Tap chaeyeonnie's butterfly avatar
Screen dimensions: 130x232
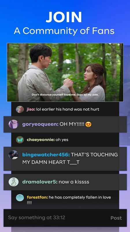click(20, 140)
